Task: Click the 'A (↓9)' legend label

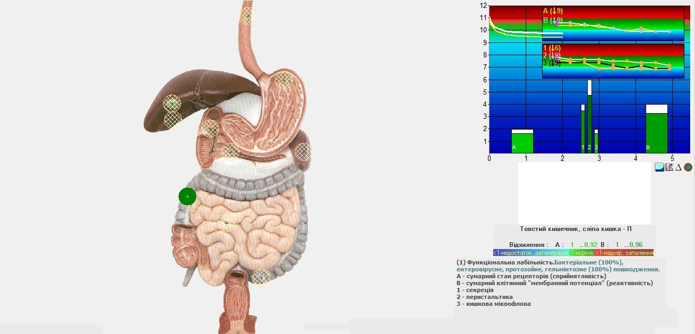Action: pos(553,11)
